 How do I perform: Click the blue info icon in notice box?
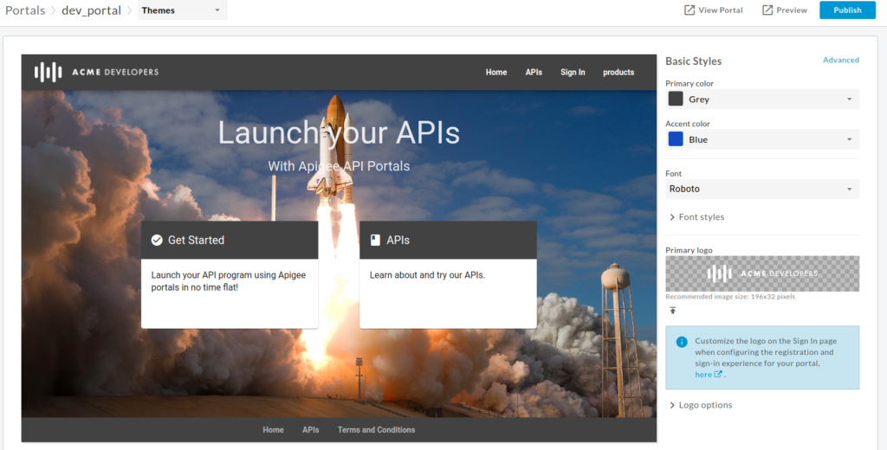coord(682,342)
